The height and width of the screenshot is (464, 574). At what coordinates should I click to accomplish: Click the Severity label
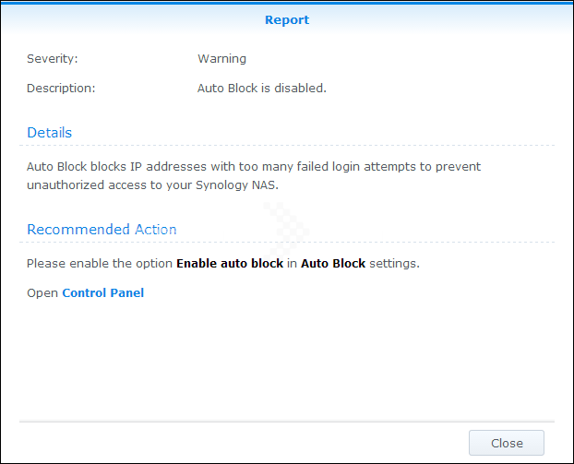(x=52, y=59)
